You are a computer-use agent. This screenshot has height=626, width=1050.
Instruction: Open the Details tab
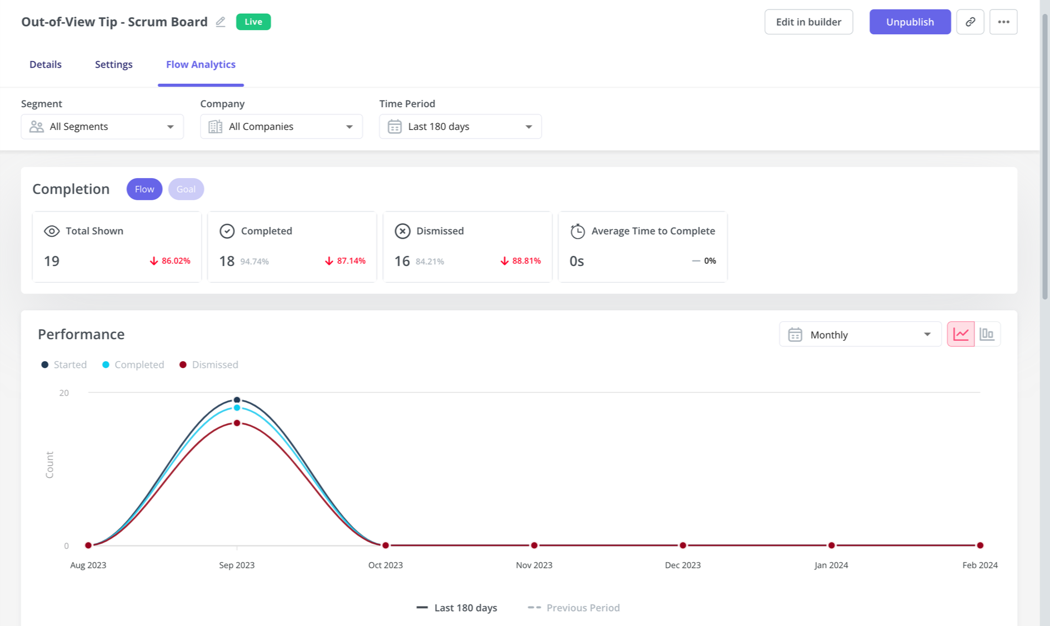tap(45, 64)
